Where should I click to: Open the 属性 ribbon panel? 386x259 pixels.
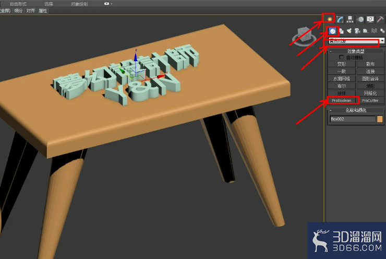click(43, 10)
